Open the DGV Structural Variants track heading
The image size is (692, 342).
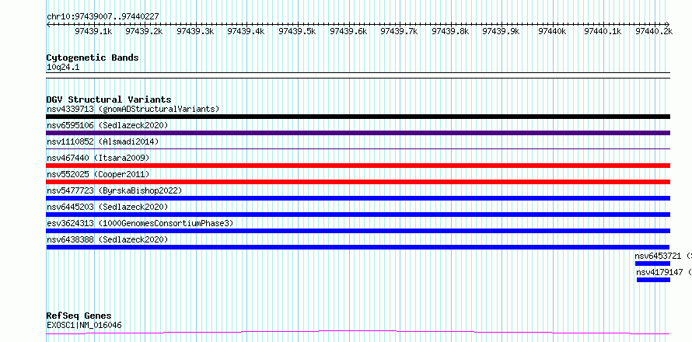click(109, 99)
